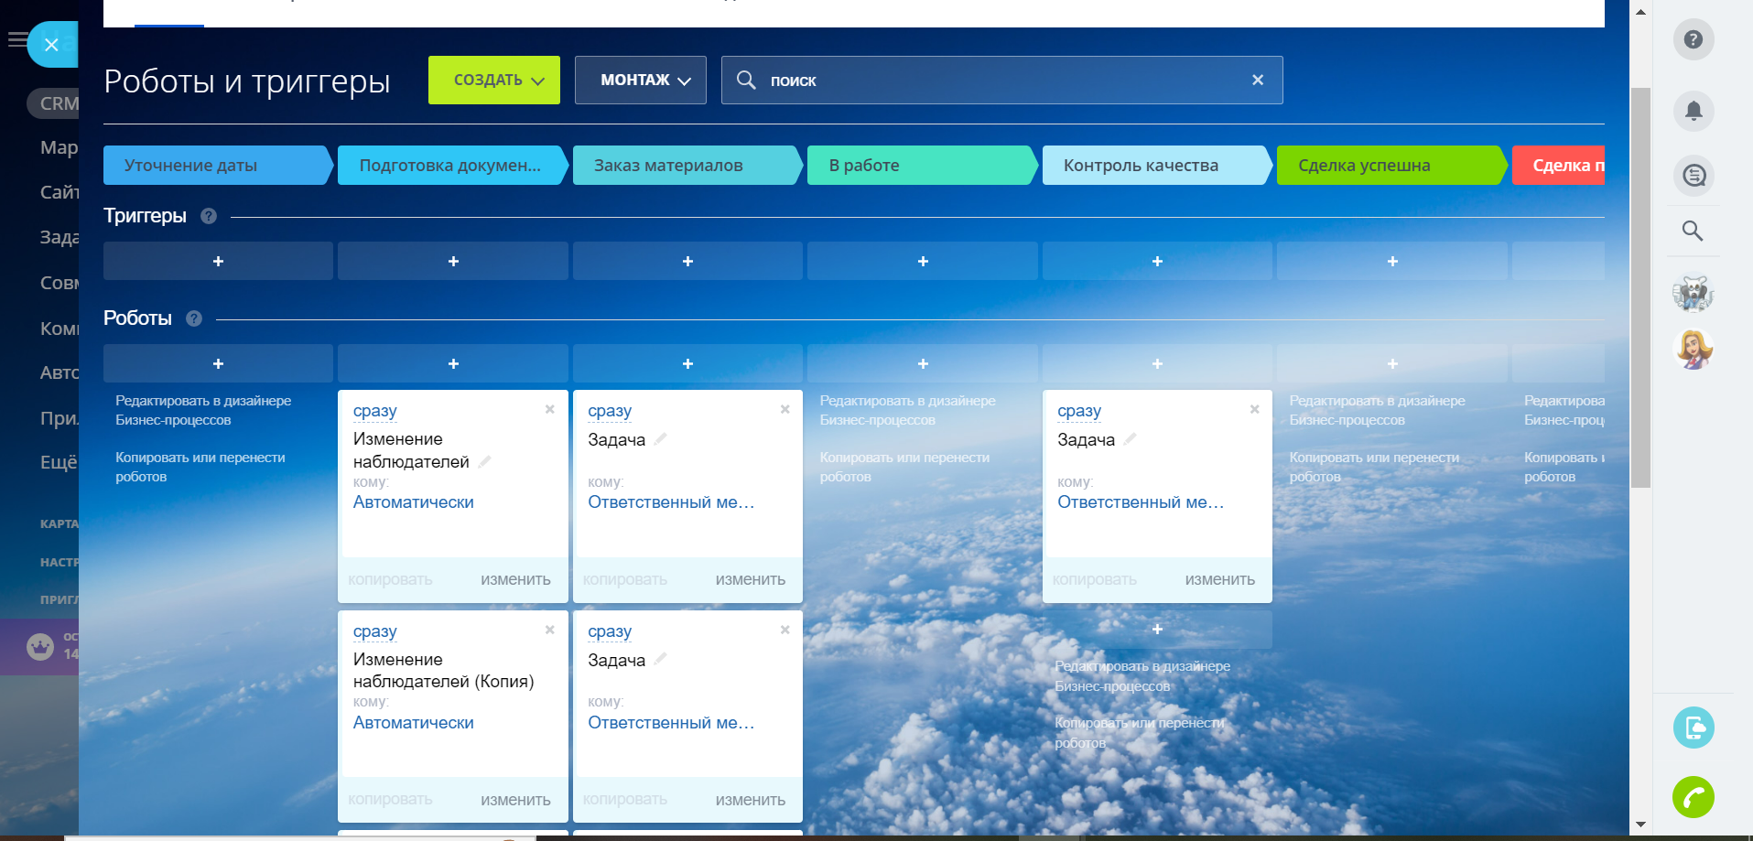
Task: Open the search magnifier in right panel
Action: click(x=1693, y=231)
